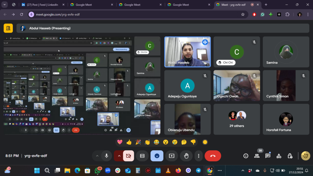This screenshot has height=176, width=313.
Task: Click the 29 others participants tile
Action: tap(237, 119)
